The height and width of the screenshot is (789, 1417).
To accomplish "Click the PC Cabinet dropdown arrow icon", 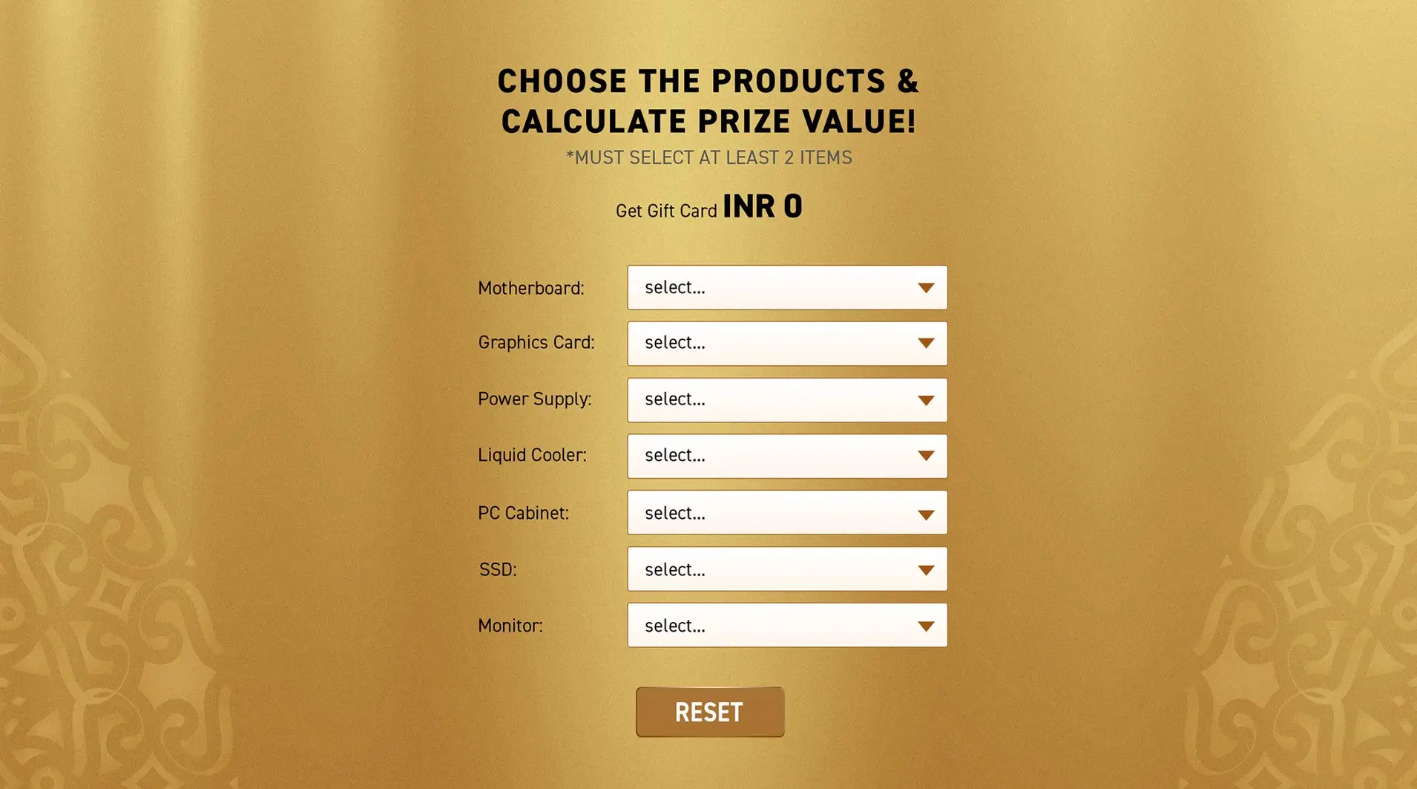I will click(926, 512).
